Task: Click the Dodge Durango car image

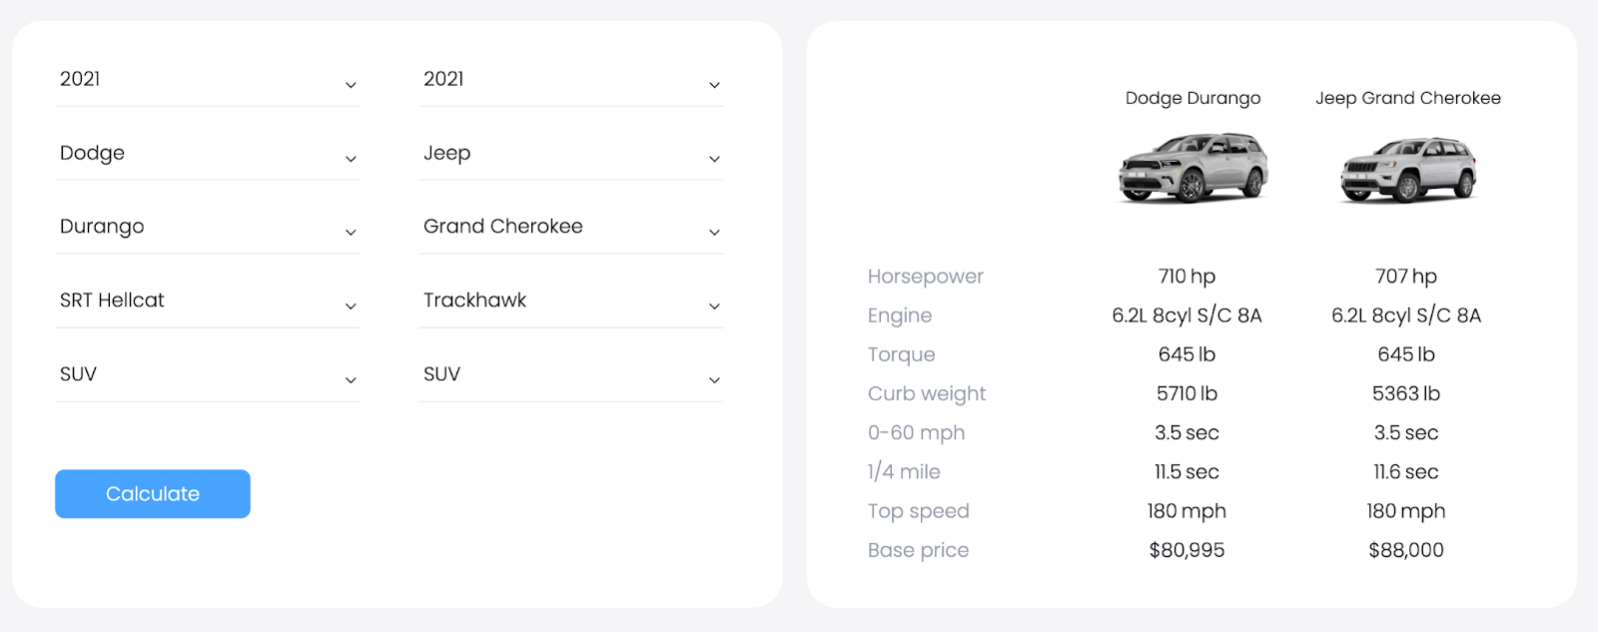Action: click(x=1193, y=168)
